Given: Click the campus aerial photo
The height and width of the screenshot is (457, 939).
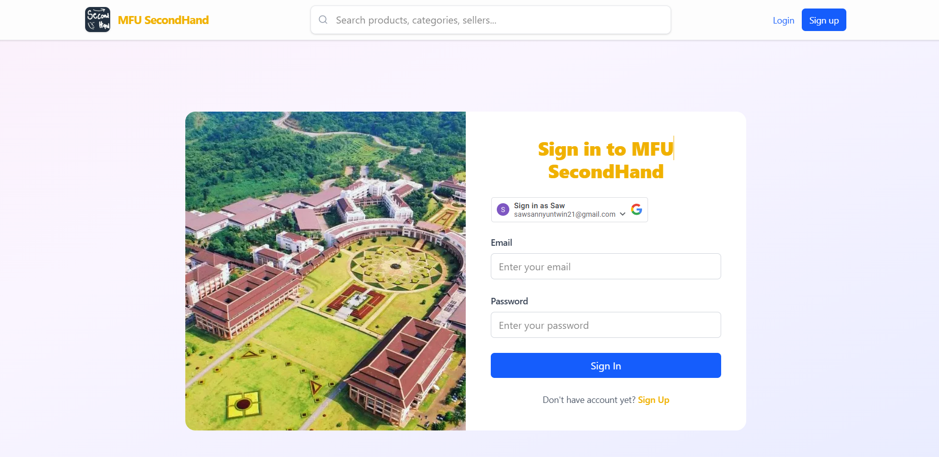Looking at the screenshot, I should point(326,271).
